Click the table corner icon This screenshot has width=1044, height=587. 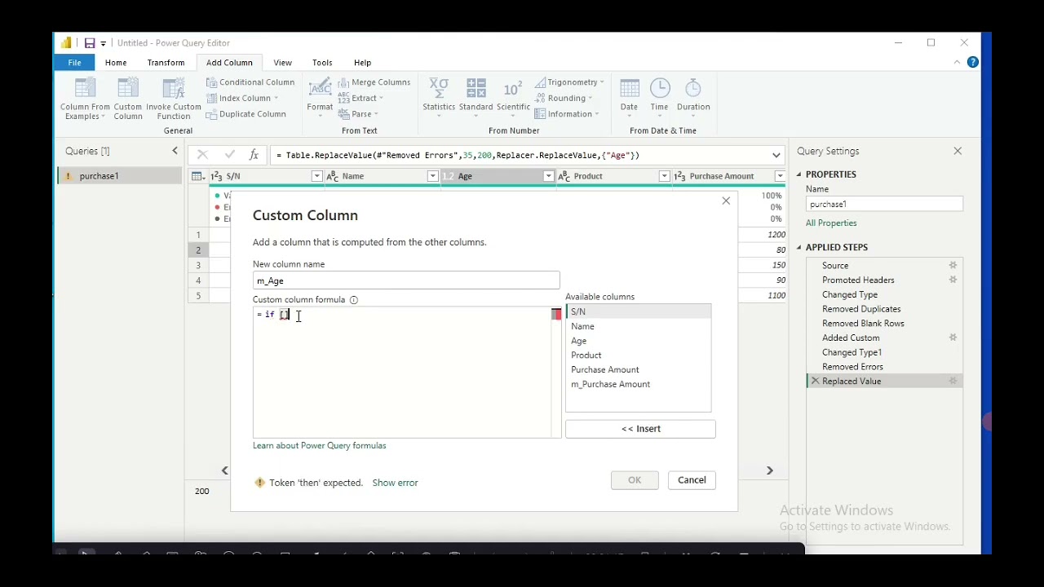[x=197, y=176]
